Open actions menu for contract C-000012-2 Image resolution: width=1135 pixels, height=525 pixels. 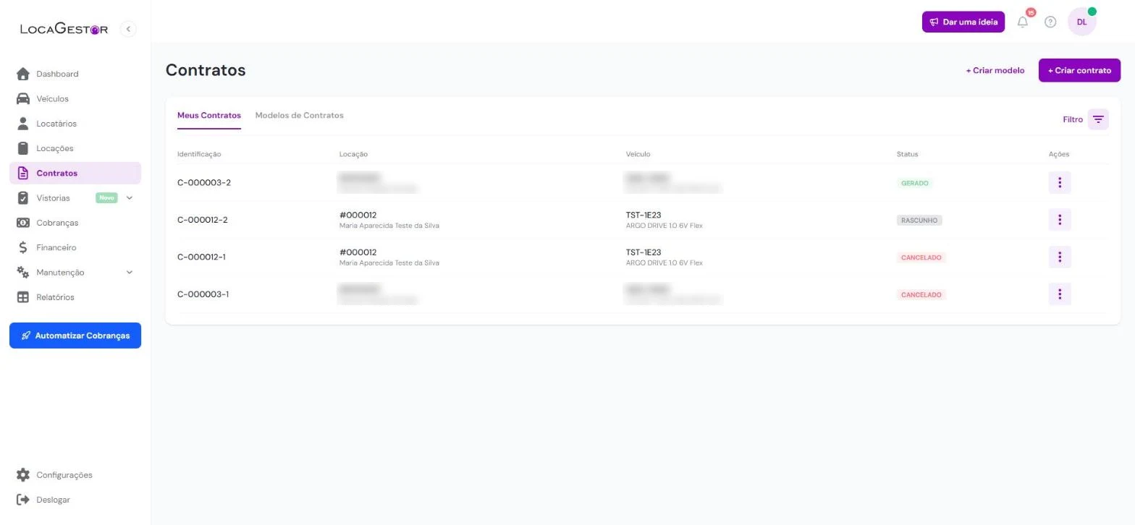1060,220
